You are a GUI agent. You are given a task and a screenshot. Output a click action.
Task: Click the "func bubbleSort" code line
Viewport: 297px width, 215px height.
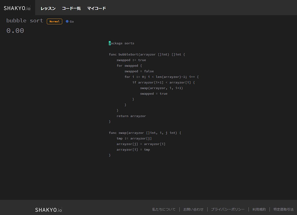pyautogui.click(x=147, y=55)
